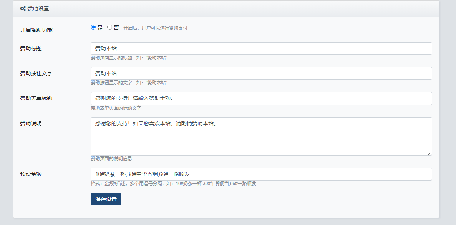Click the 赞助页面的说明信息 help text

(111, 159)
